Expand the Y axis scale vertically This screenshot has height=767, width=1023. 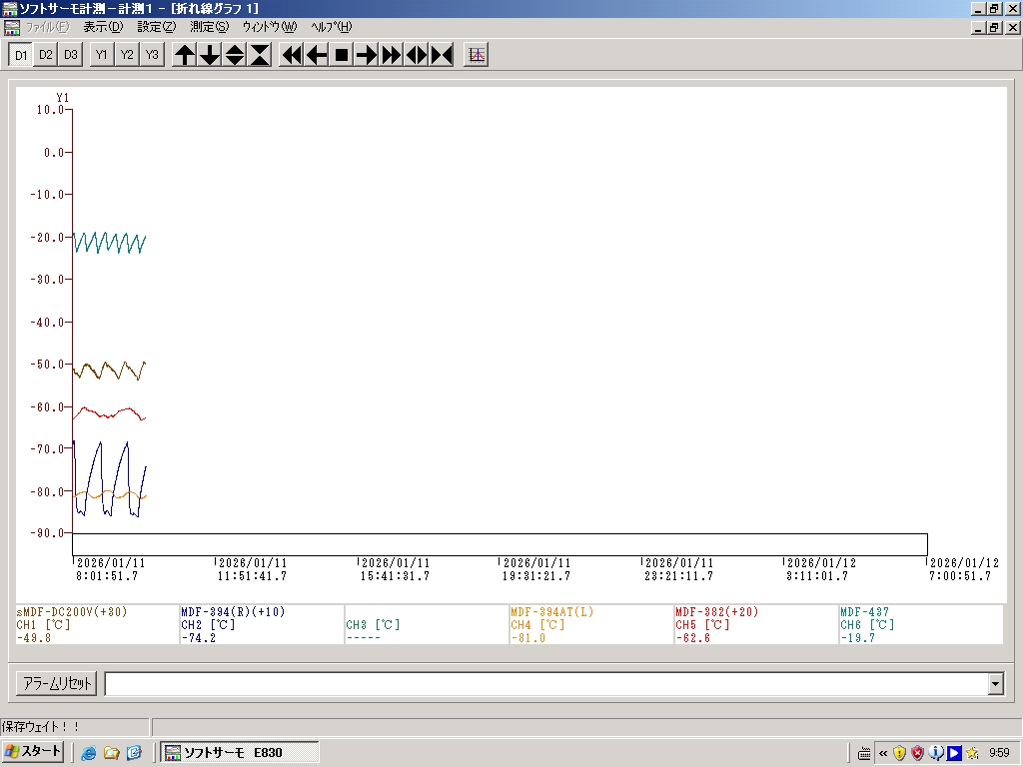(235, 55)
